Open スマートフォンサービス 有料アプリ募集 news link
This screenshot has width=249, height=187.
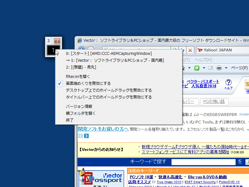click(x=186, y=152)
